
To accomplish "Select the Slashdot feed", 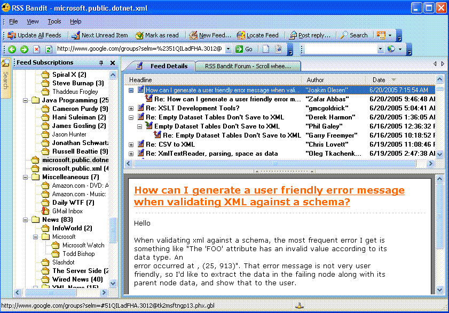I will point(64,262).
